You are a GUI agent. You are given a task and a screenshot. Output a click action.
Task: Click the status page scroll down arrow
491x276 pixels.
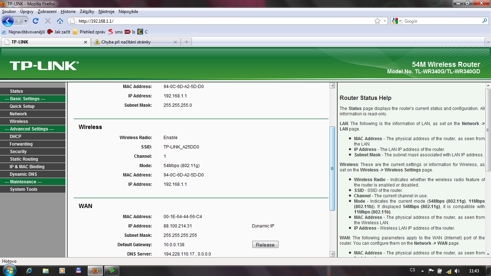[x=332, y=254]
